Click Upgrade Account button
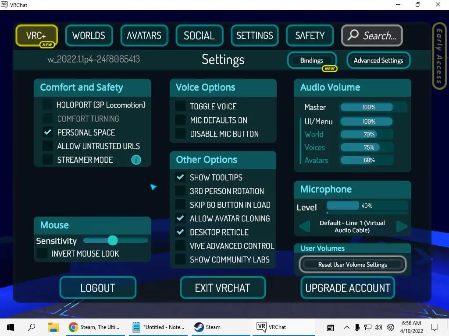Screen dimensions: 449x336 348,288
